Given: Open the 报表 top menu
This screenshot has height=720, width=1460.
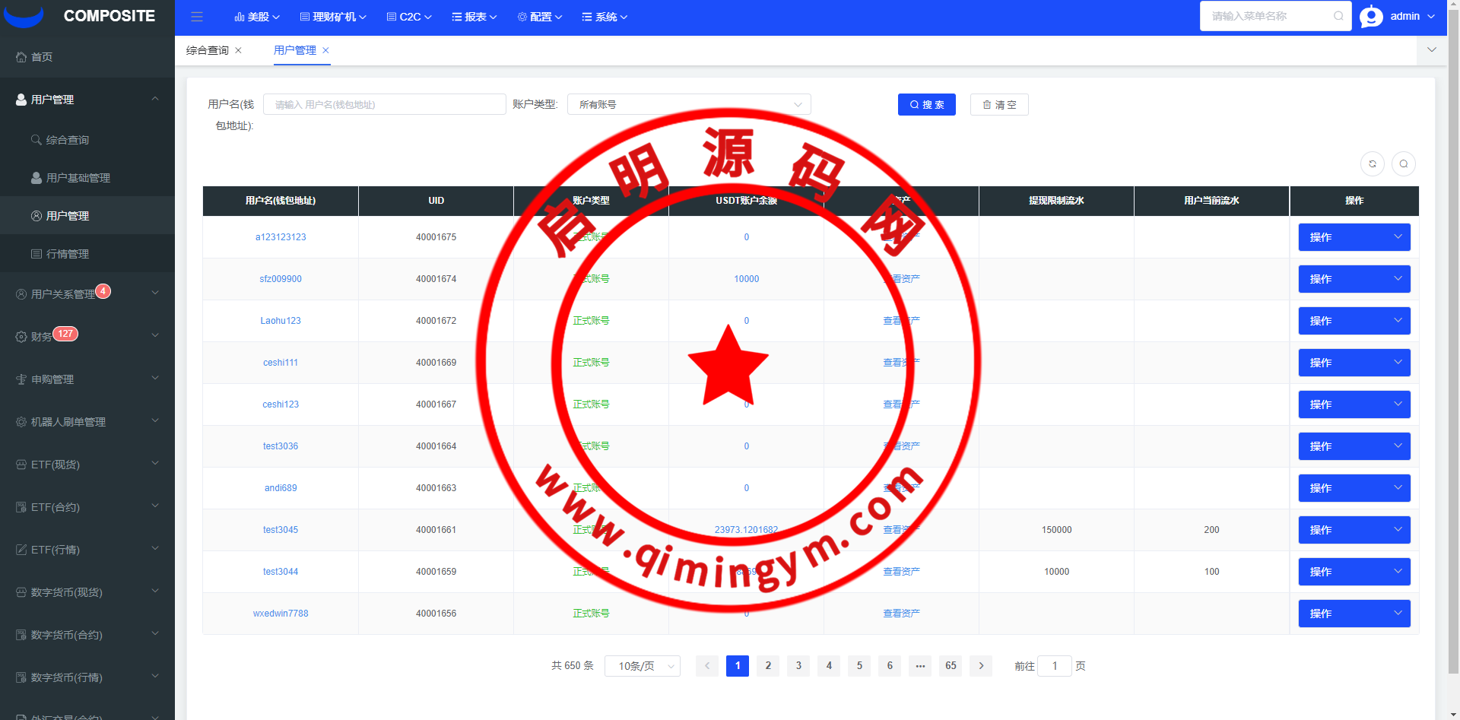Looking at the screenshot, I should click(x=474, y=17).
